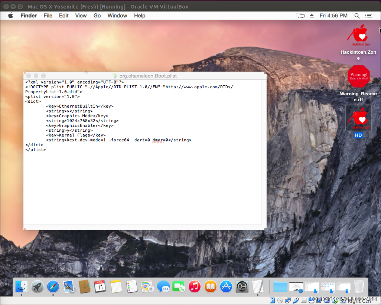Click VirtualBox USB devices indicator
Image resolution: width=381 pixels, height=305 pixels.
point(296,301)
